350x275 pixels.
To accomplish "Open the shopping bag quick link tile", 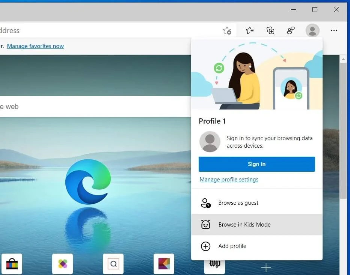I will click(x=12, y=264).
